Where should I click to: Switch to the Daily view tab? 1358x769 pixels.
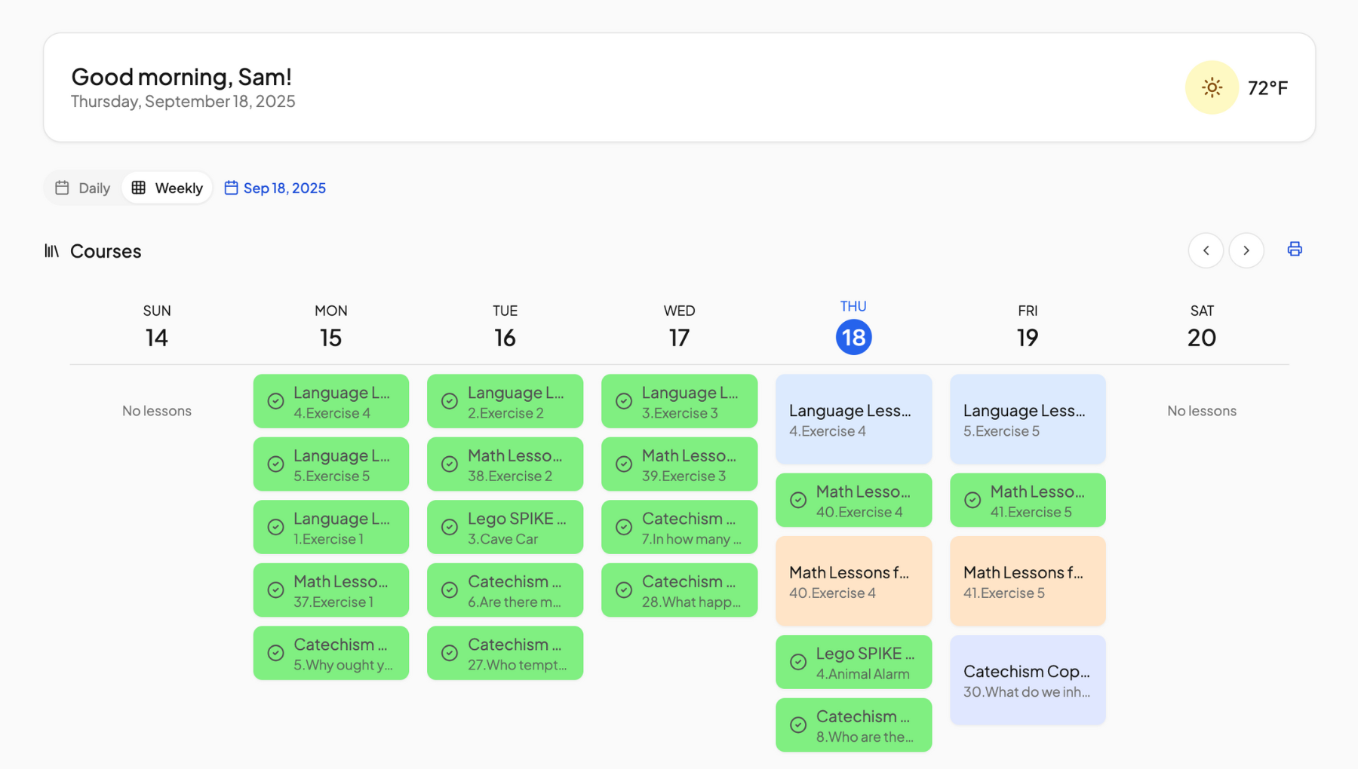(x=83, y=188)
